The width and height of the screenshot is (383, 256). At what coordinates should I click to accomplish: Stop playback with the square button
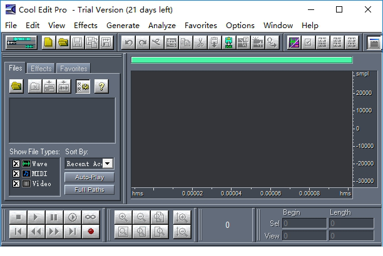18,217
